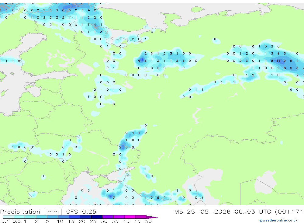The image size is (304, 223).
Task: Pick the legend swatch between 5 and 10
Action: point(52,217)
